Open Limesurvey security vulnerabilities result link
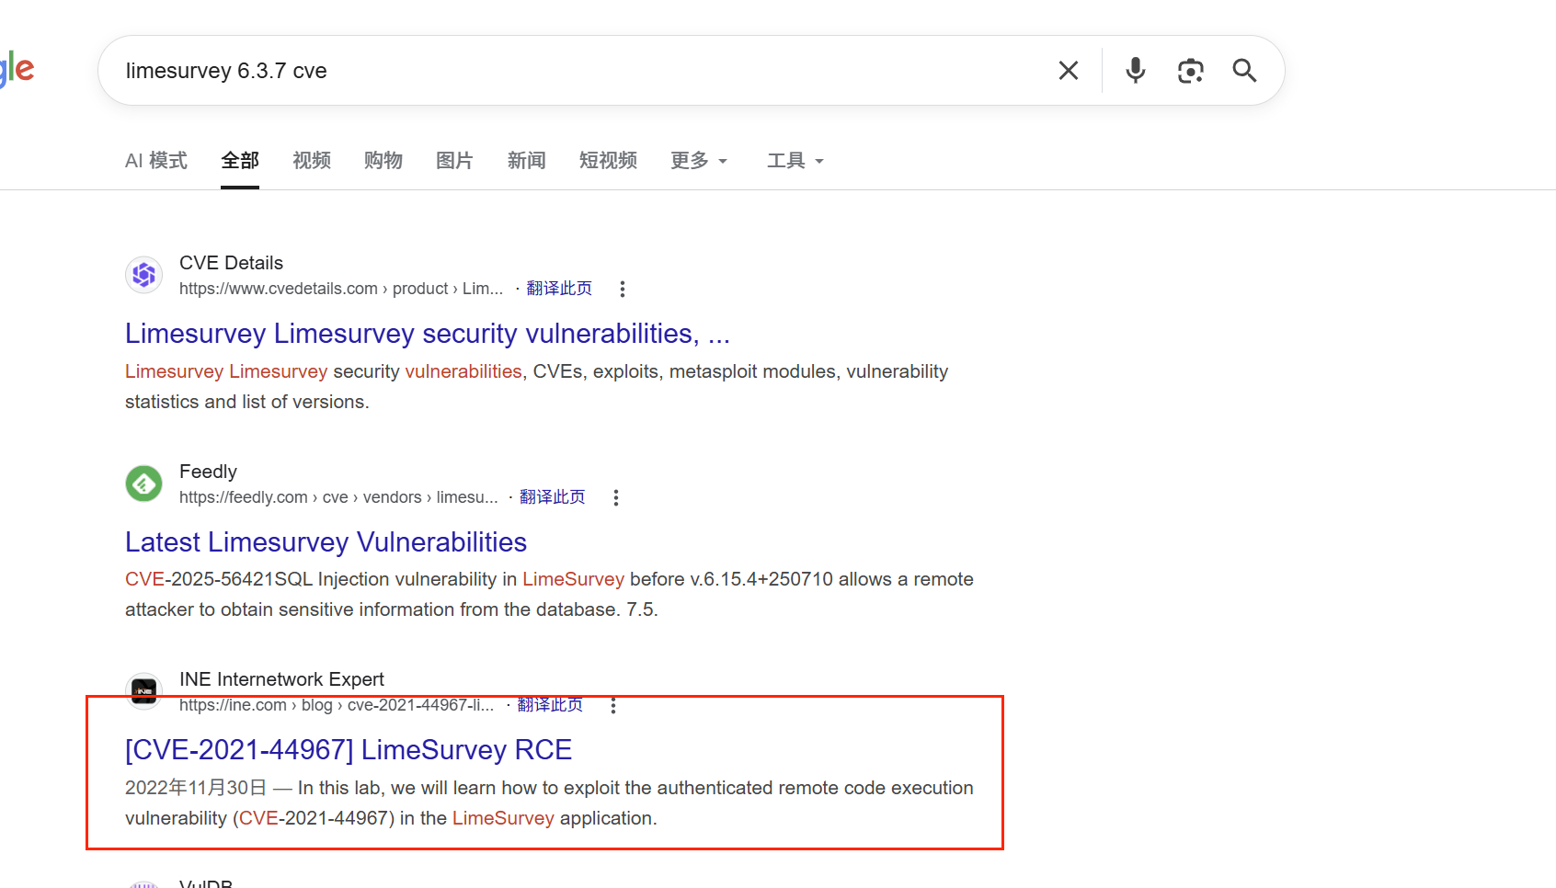 pyautogui.click(x=428, y=334)
